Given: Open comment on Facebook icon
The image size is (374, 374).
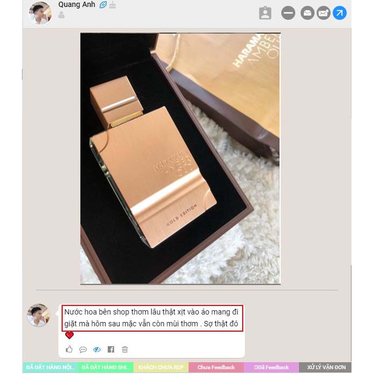Looking at the screenshot, I should pos(111,349).
